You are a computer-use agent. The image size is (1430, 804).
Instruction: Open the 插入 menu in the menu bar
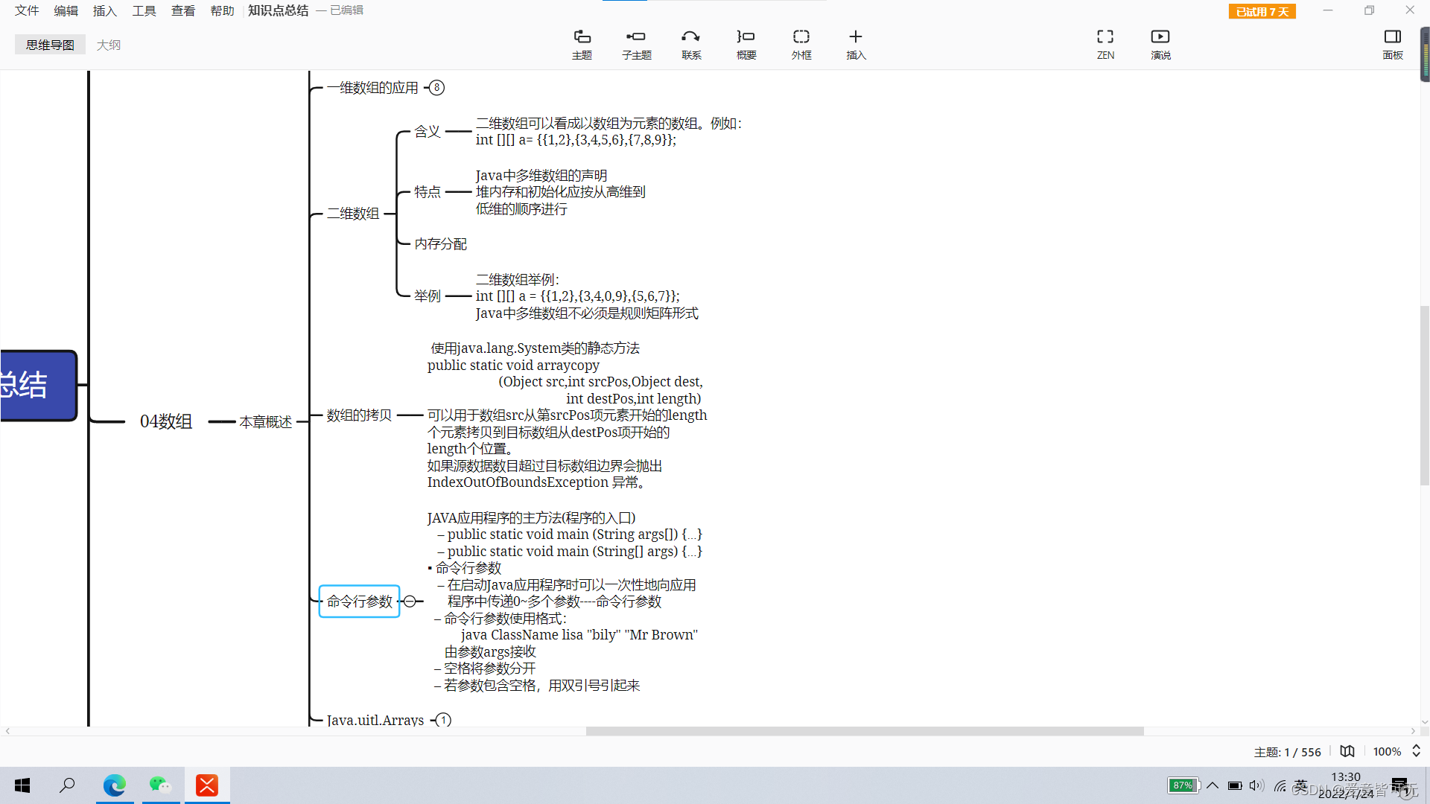point(104,10)
